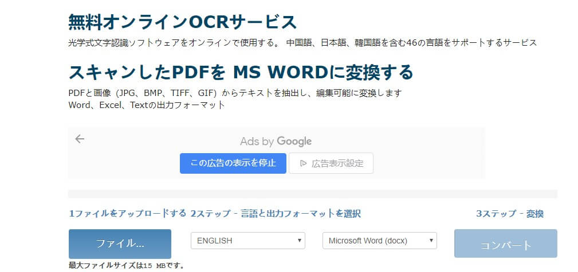This screenshot has width=578, height=272.
Task: Click the PDFと画像 (JPG、BMP、TIFF、GIF) description line
Action: (x=235, y=93)
